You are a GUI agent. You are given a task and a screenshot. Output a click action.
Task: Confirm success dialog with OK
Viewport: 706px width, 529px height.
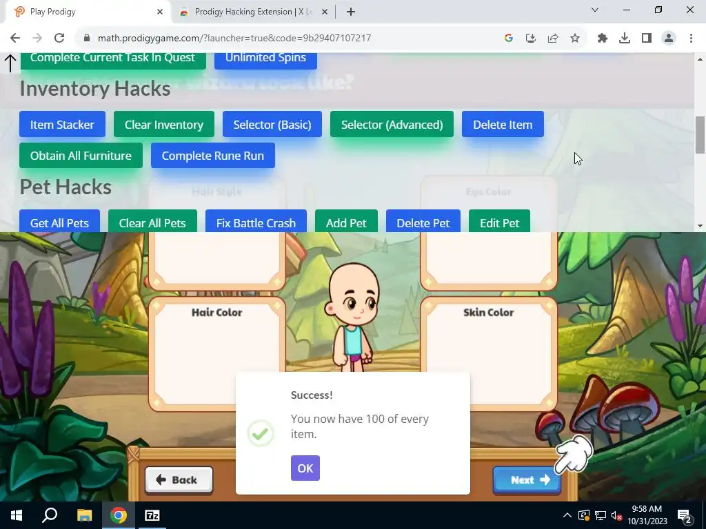point(305,468)
